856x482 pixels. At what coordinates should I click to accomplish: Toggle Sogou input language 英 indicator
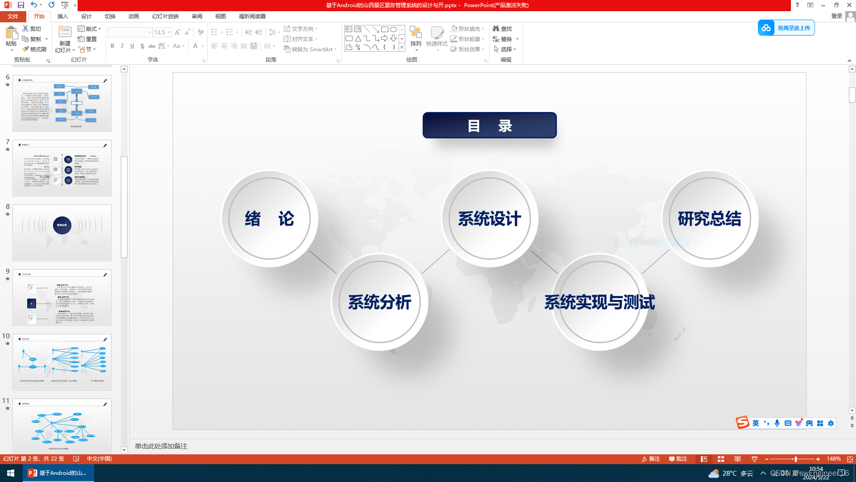pos(756,423)
